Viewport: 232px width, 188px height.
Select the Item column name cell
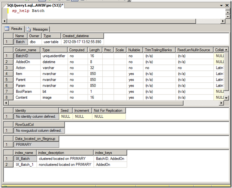27,74
